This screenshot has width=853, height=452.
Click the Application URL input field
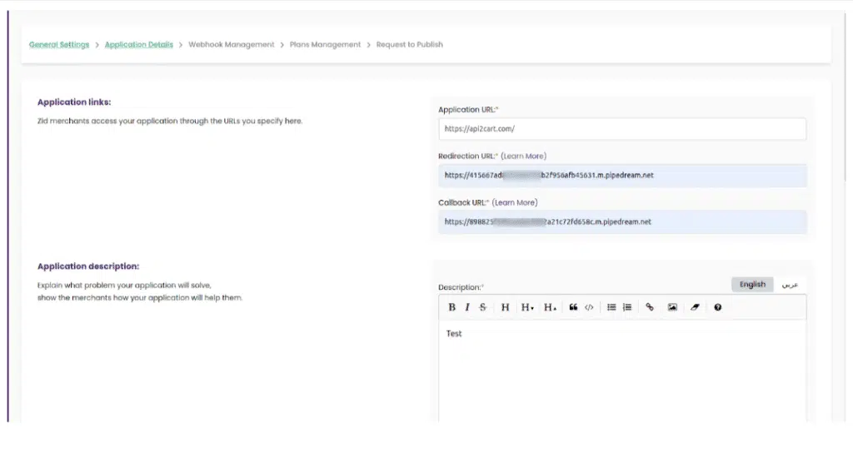tap(621, 129)
